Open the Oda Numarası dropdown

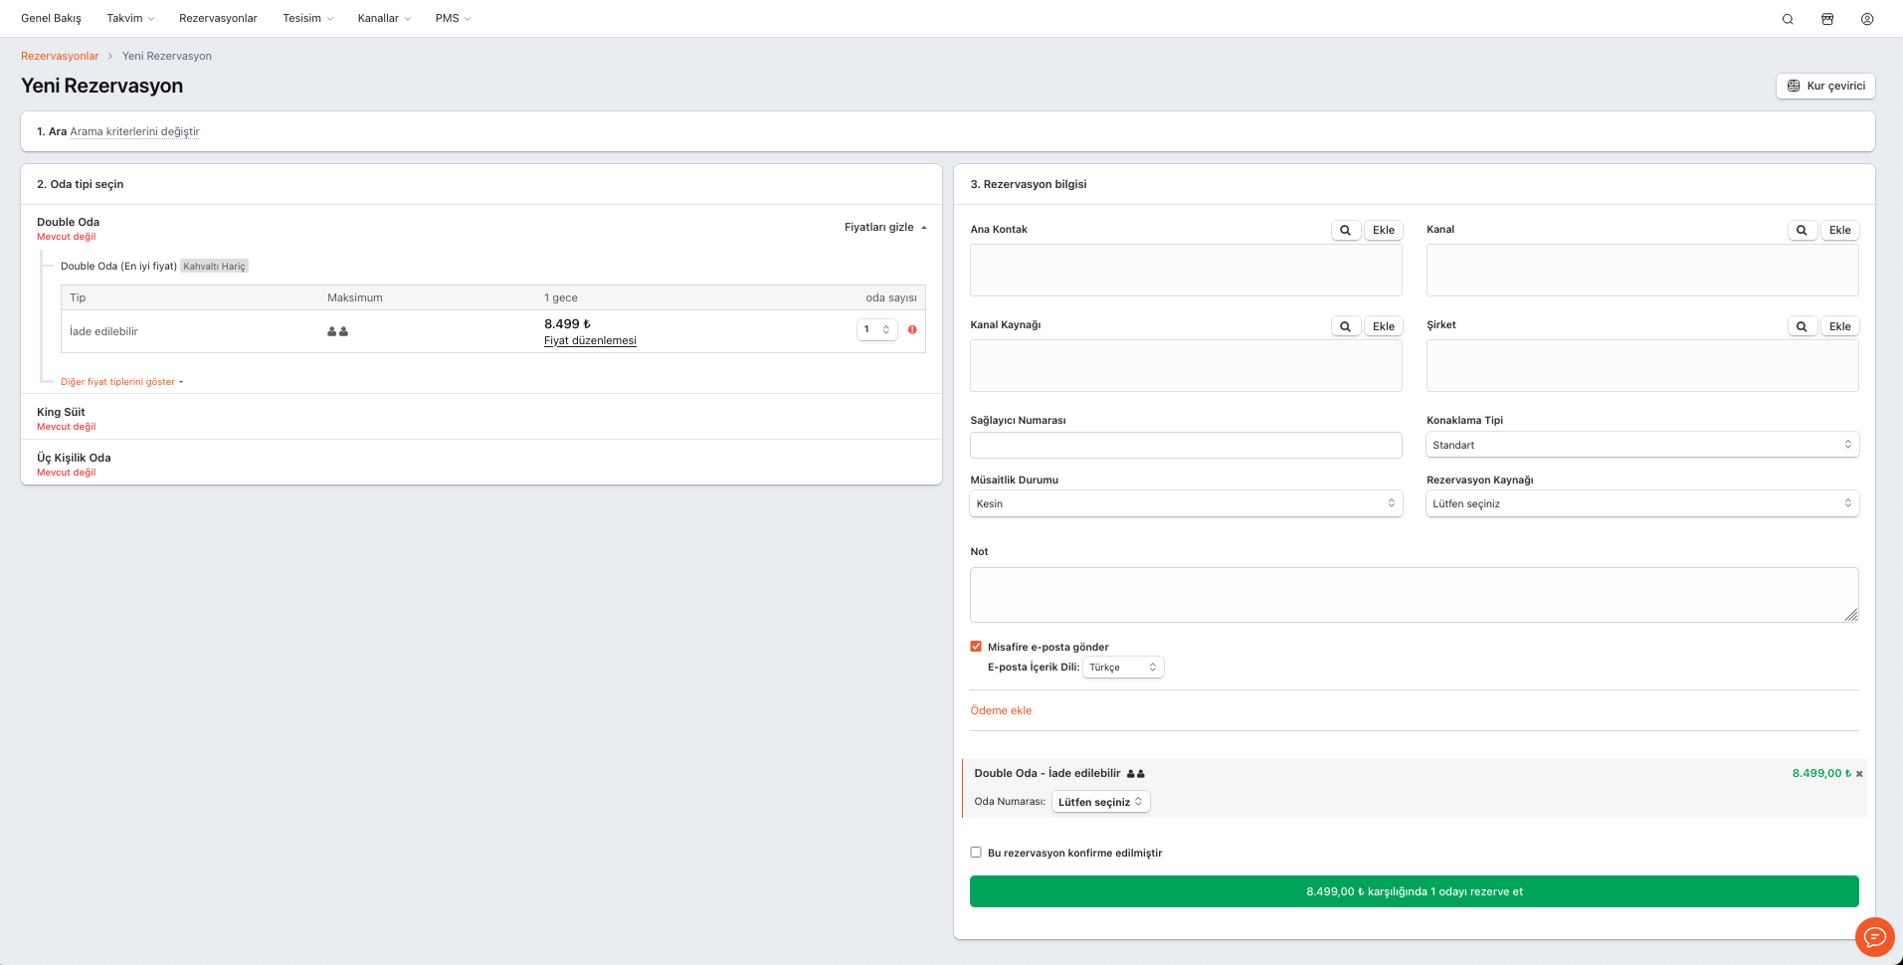pos(1100,802)
